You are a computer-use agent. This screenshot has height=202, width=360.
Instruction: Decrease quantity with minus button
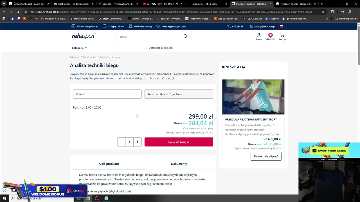coord(121,142)
